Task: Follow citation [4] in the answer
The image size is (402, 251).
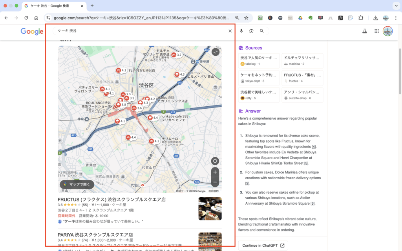Action: [314, 147]
